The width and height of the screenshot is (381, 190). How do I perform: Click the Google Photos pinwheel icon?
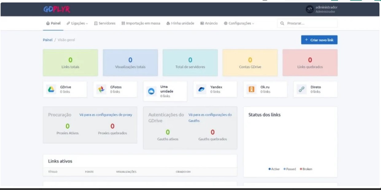[x=101, y=89]
